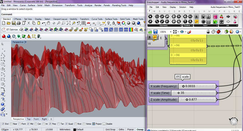Viewport: 243px width, 131px height.
Task: Switch to the Front viewport tab
Action: [x=36, y=119]
